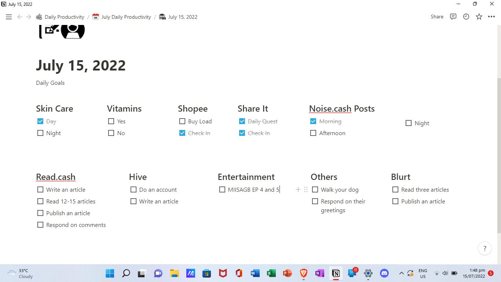This screenshot has width=501, height=282.
Task: Open Task View from the taskbar
Action: 142,273
